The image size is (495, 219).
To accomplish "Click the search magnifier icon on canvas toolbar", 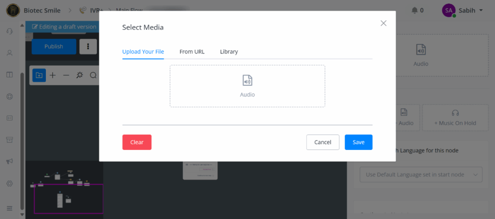I will click(x=93, y=75).
